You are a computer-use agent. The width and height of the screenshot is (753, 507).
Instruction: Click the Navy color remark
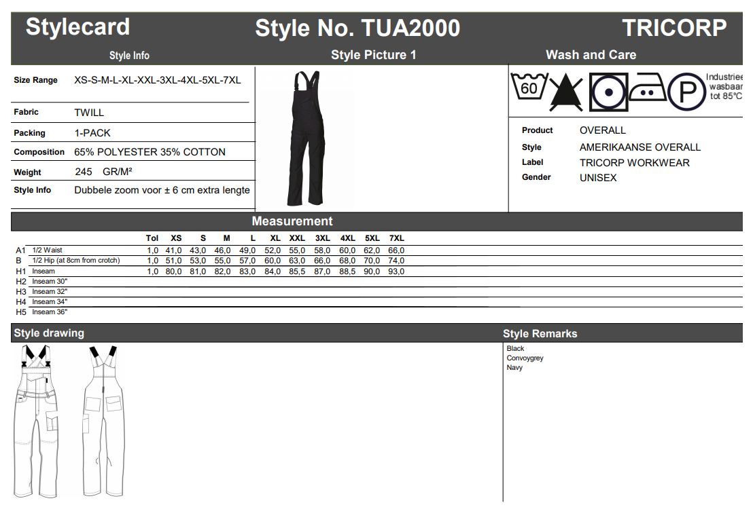[x=514, y=368]
